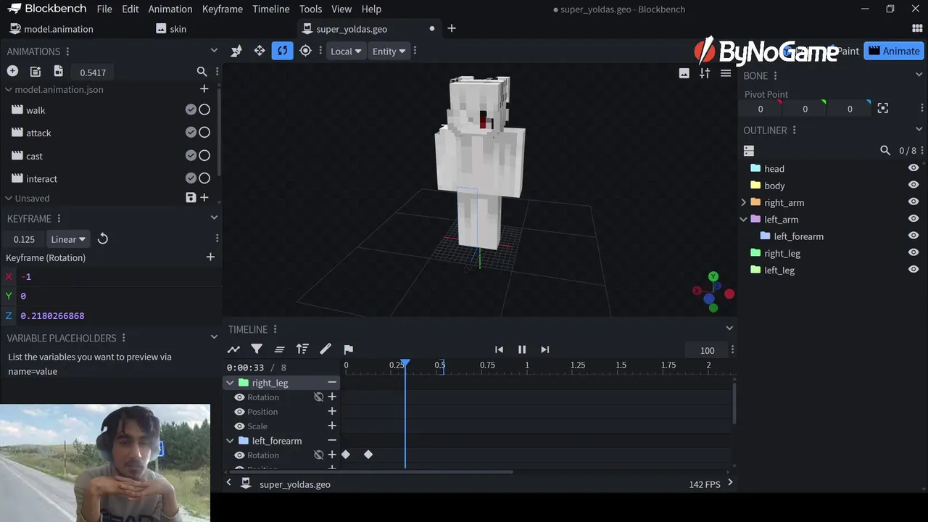Viewport: 928px width, 522px height.
Task: Toggle loop circle for walk animation
Action: (x=204, y=109)
